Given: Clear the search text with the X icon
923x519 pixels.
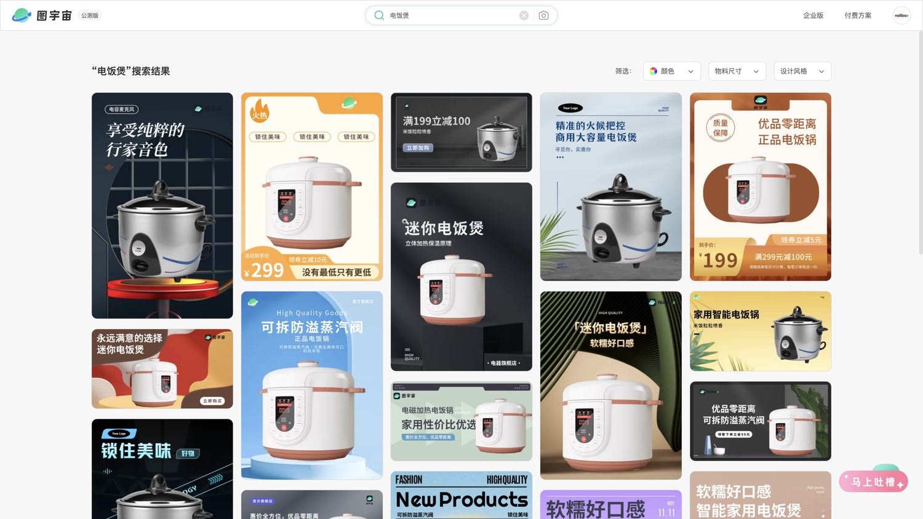Looking at the screenshot, I should pos(524,15).
